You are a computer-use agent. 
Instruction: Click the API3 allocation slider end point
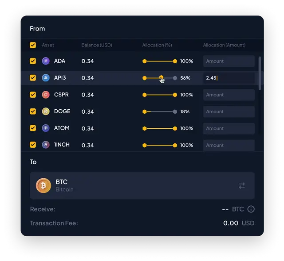[x=175, y=78]
